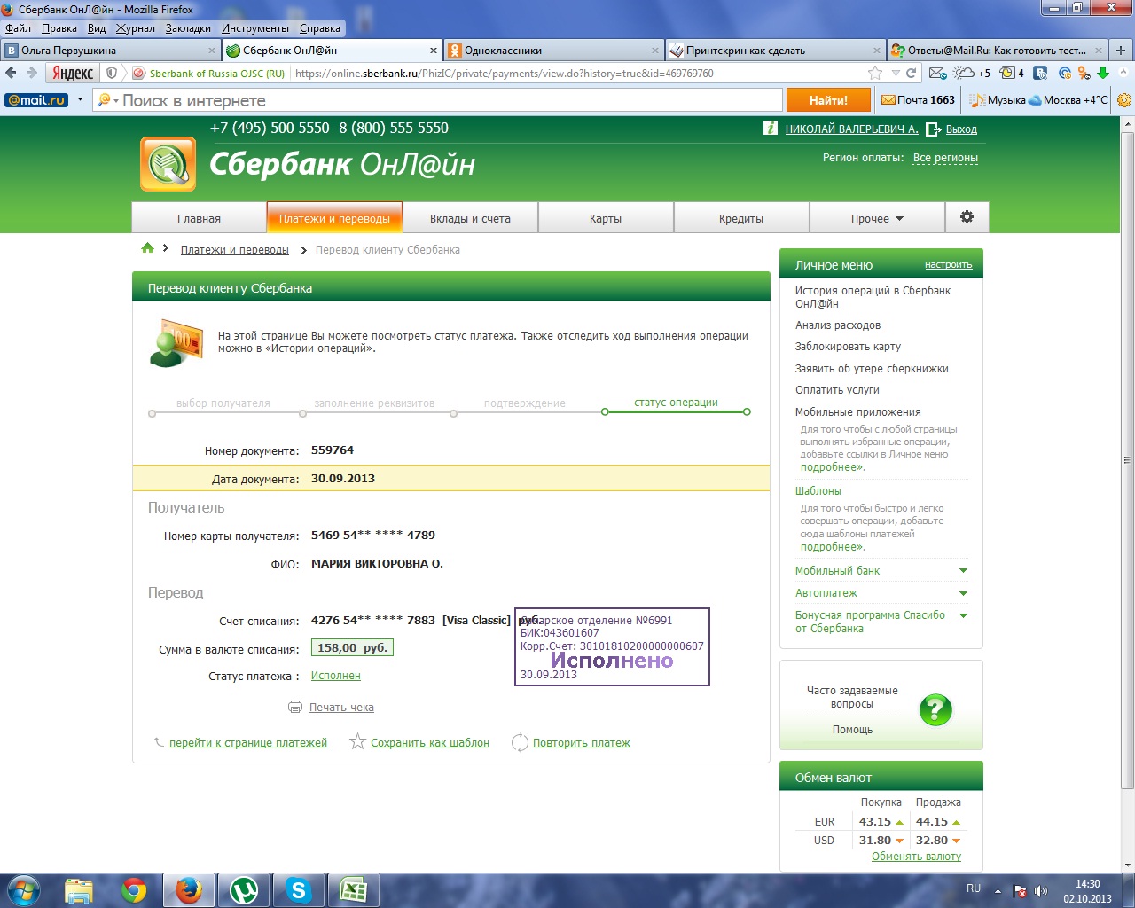Screen dimensions: 1135x908
Task: Click the green question mark help icon
Action: point(935,709)
